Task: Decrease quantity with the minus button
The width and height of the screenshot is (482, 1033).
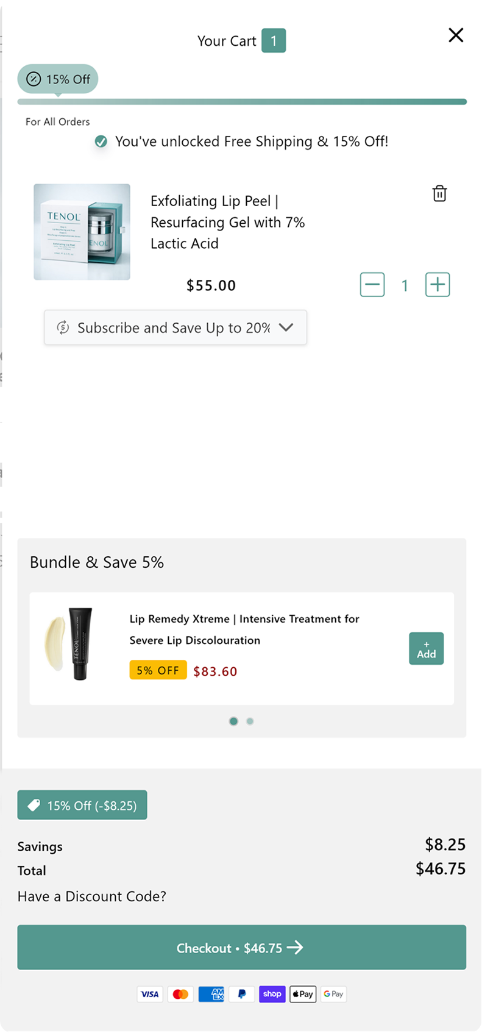Action: [x=372, y=285]
